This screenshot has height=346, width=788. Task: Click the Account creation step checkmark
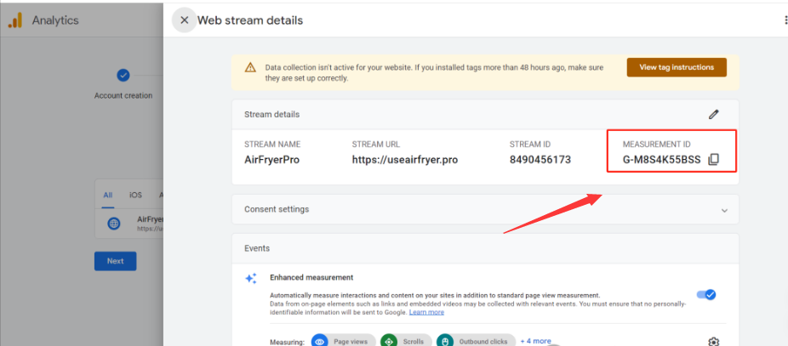click(123, 76)
